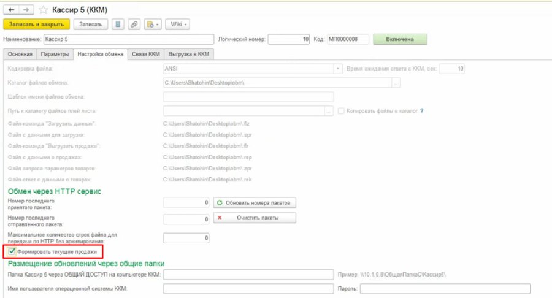Click Время ожидания ответа с ККМ field

click(452, 69)
